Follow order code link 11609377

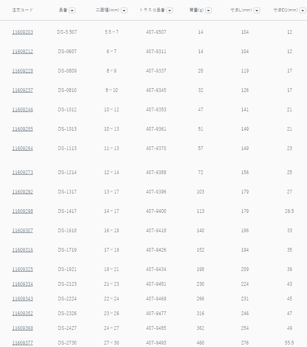pos(23,343)
